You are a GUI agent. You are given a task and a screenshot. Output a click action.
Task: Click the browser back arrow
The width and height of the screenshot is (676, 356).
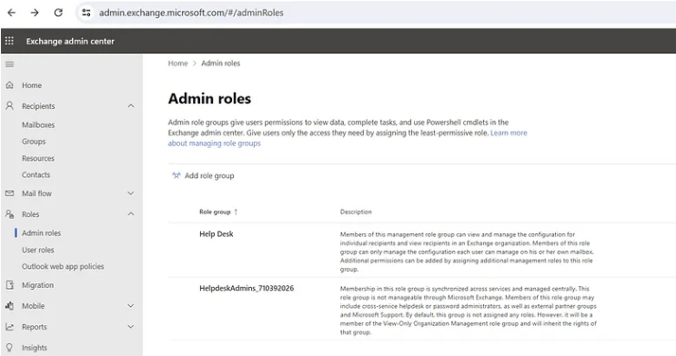(x=12, y=13)
